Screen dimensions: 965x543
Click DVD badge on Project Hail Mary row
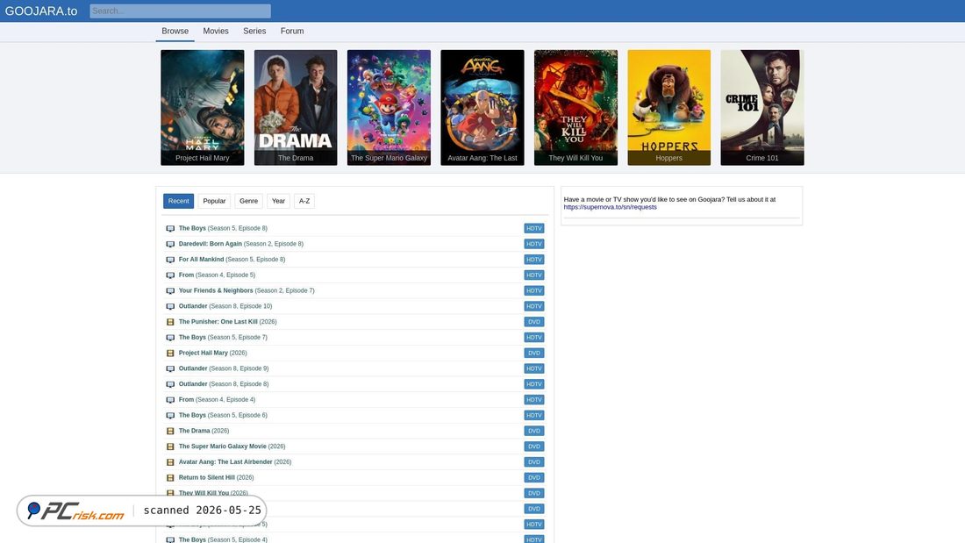click(533, 353)
